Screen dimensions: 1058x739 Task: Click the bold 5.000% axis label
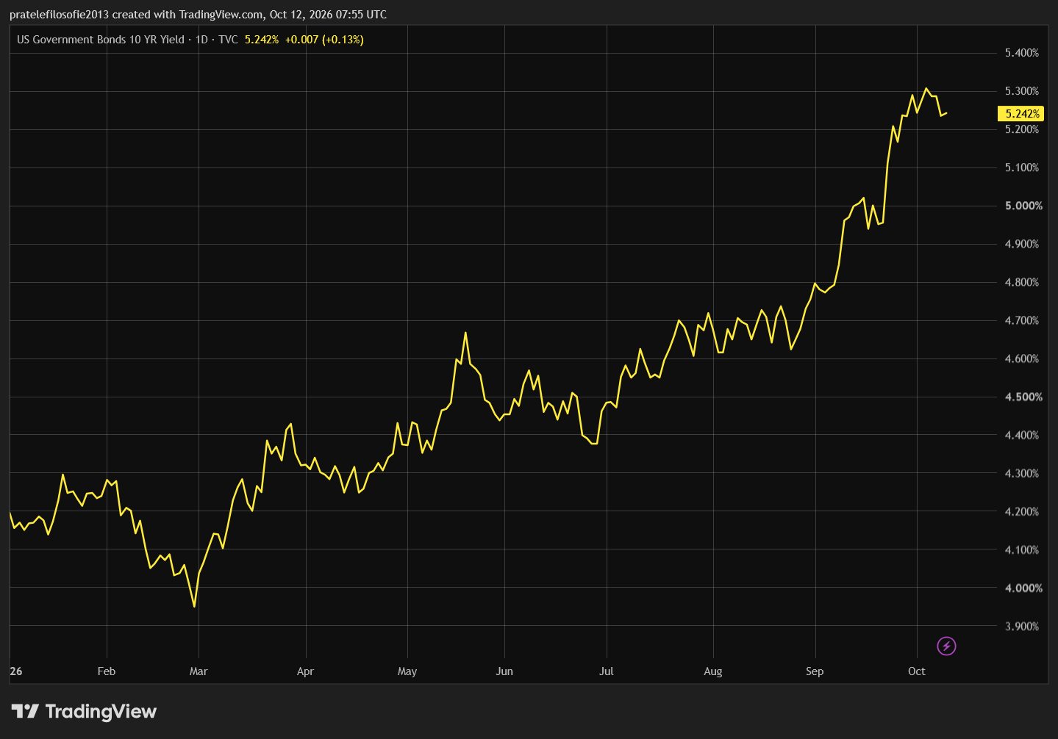(1023, 206)
